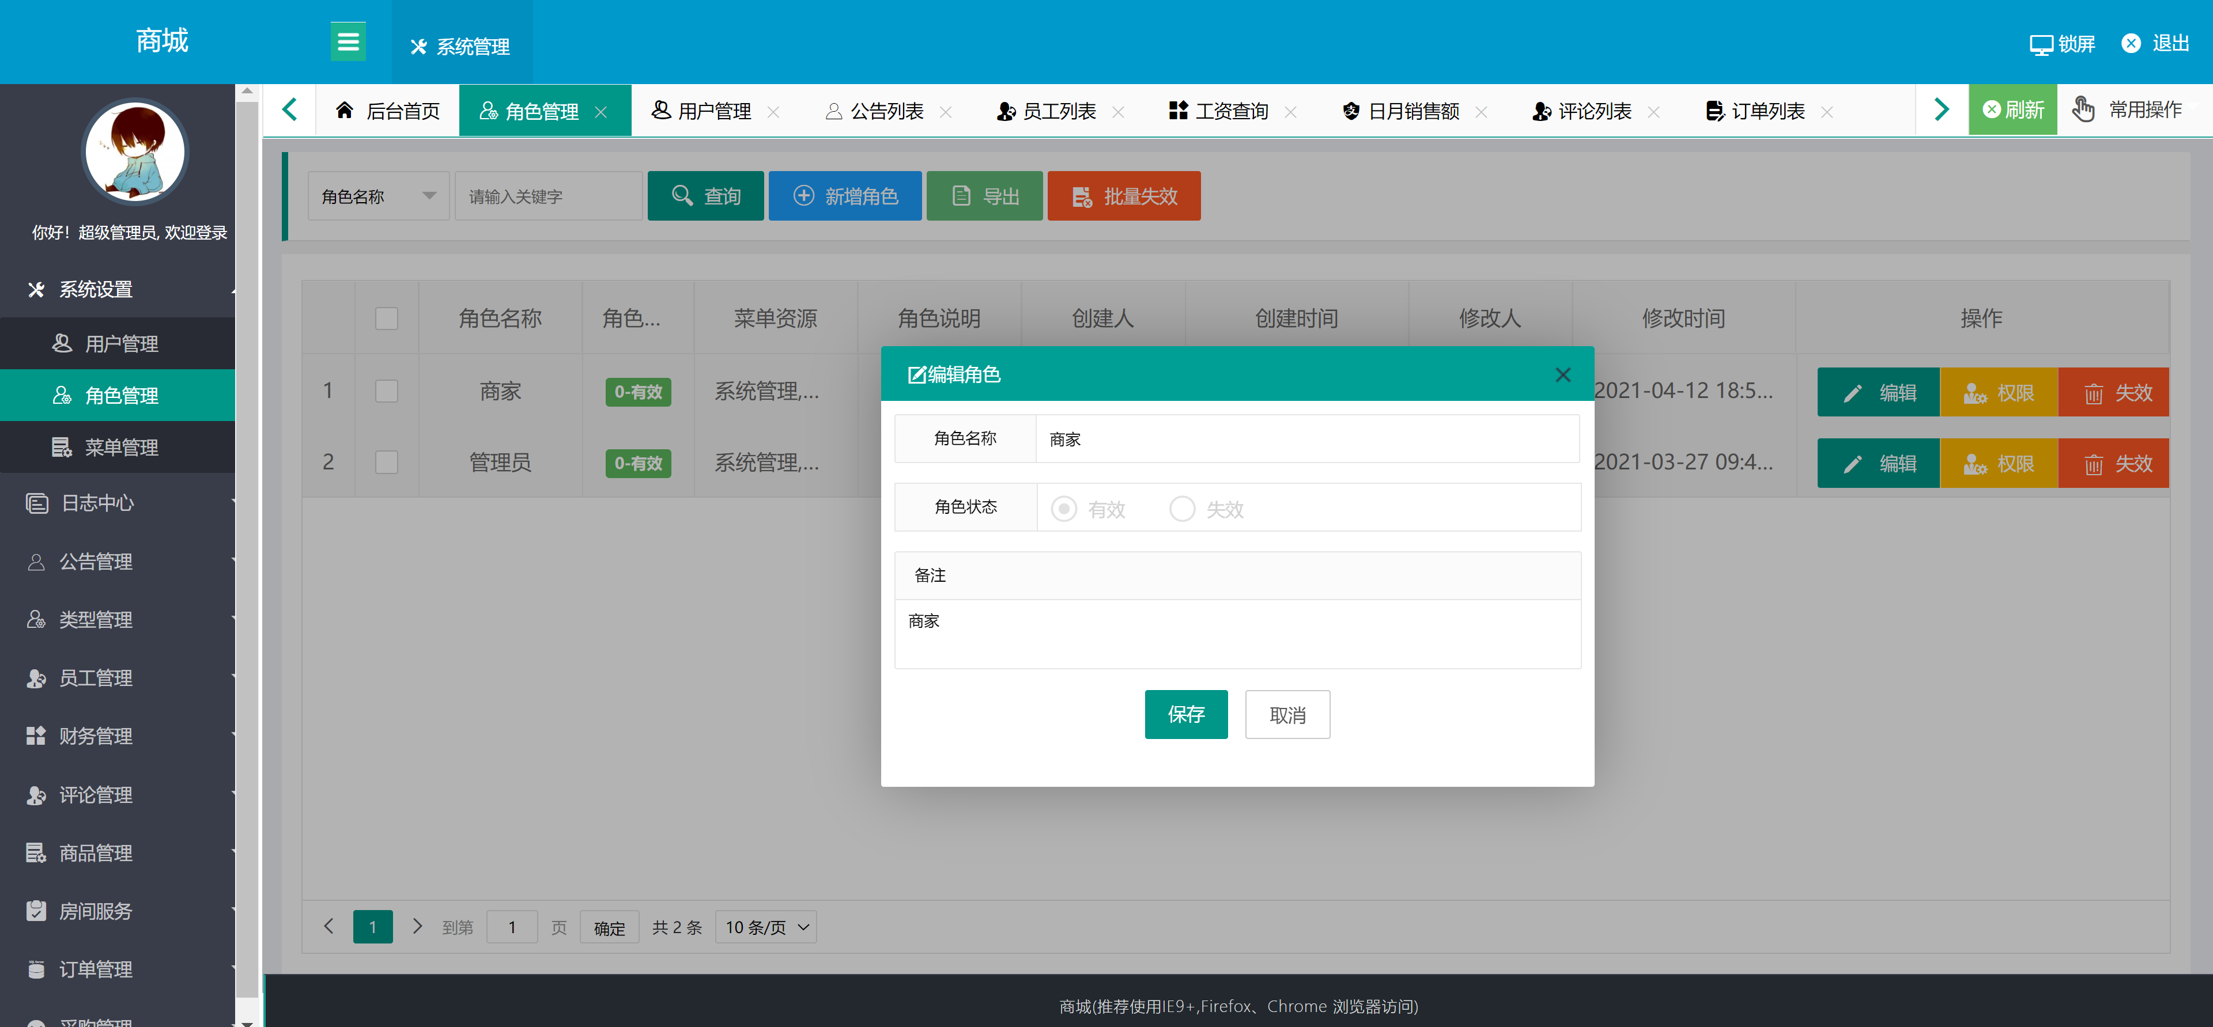Select the 失效 radio in 角色状态
This screenshot has width=2213, height=1027.
[x=1182, y=509]
